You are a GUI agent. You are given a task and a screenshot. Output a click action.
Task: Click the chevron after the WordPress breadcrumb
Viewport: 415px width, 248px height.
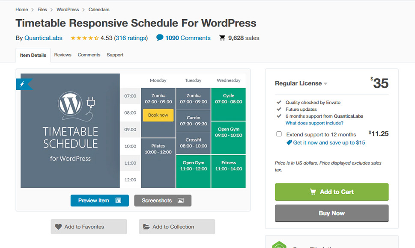click(84, 10)
